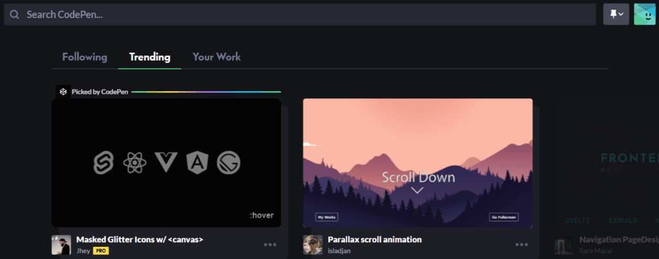Open Jhey's avatar next to pen title
This screenshot has width=659, height=259.
tap(61, 245)
